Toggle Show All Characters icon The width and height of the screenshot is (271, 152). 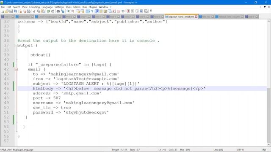(92, 11)
